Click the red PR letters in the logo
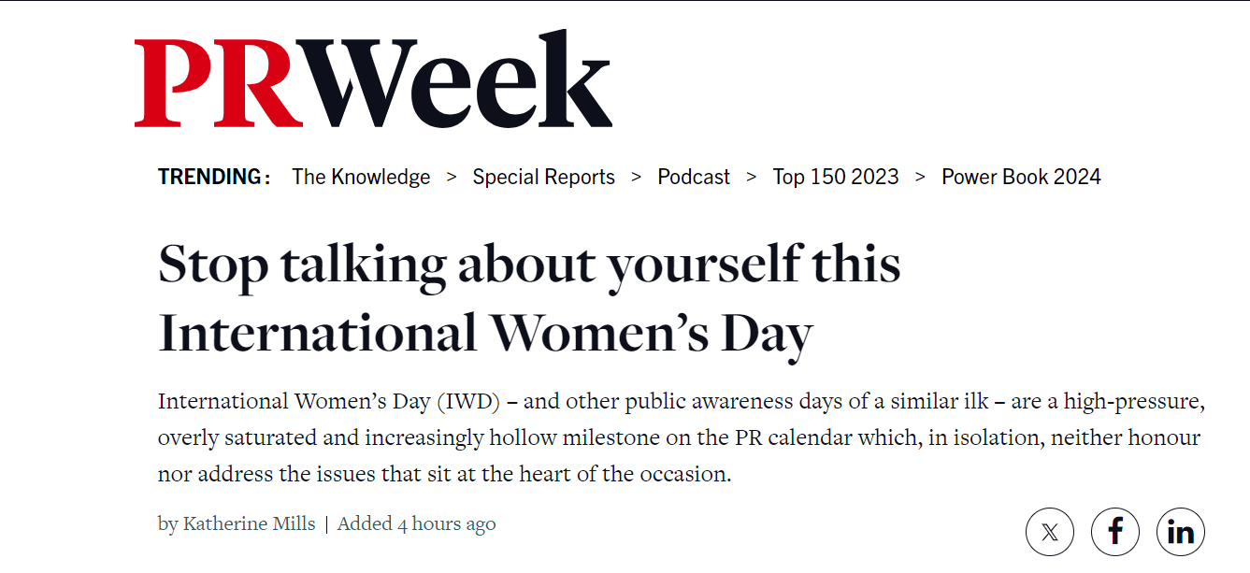The height and width of the screenshot is (573, 1250). coord(220,83)
